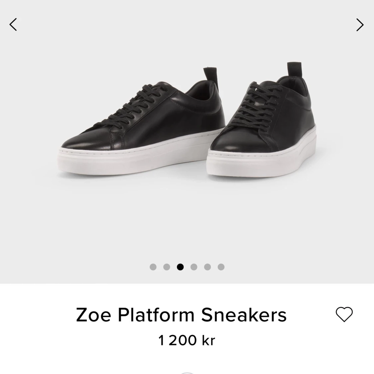Image resolution: width=374 pixels, height=374 pixels.
Task: Switch to the fifth carousel dot
Action: tap(207, 267)
